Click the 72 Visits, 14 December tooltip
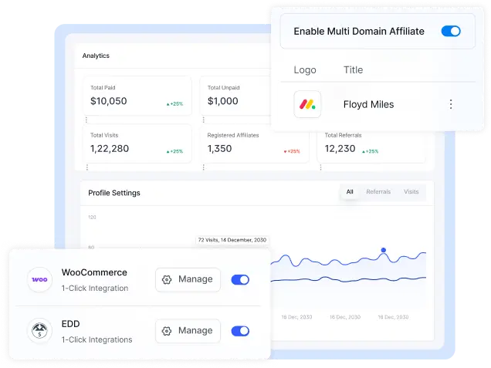 (232, 240)
